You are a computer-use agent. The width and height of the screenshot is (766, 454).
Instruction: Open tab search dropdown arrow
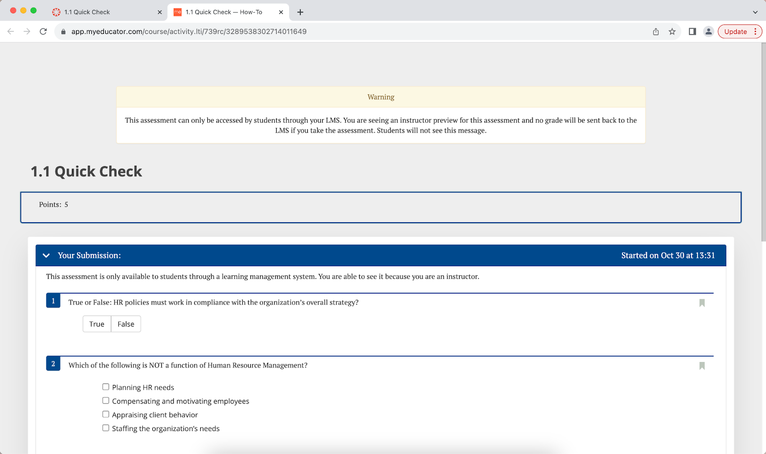click(755, 12)
